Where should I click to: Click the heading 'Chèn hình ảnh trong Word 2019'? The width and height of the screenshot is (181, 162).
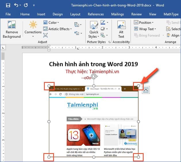[93, 64]
